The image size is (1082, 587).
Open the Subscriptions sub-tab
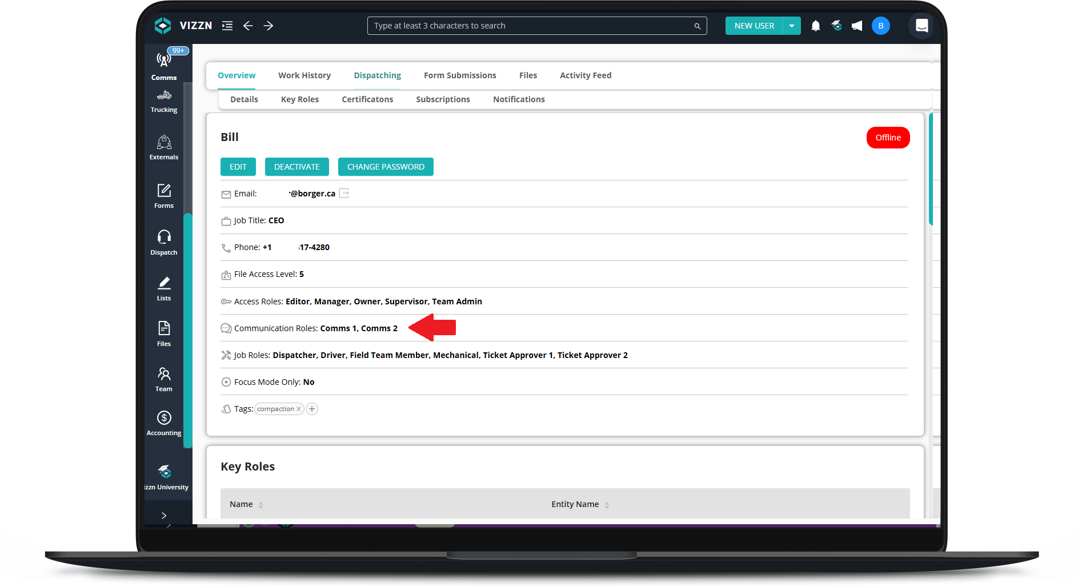click(x=443, y=99)
